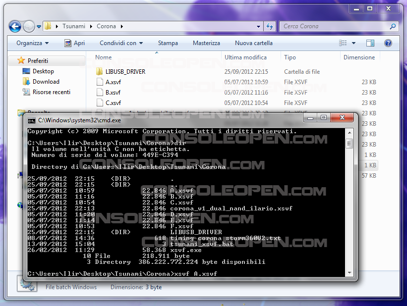Viewport: 407px width, 306px height.
Task: Click the Preferiti star icon
Action: coord(21,60)
